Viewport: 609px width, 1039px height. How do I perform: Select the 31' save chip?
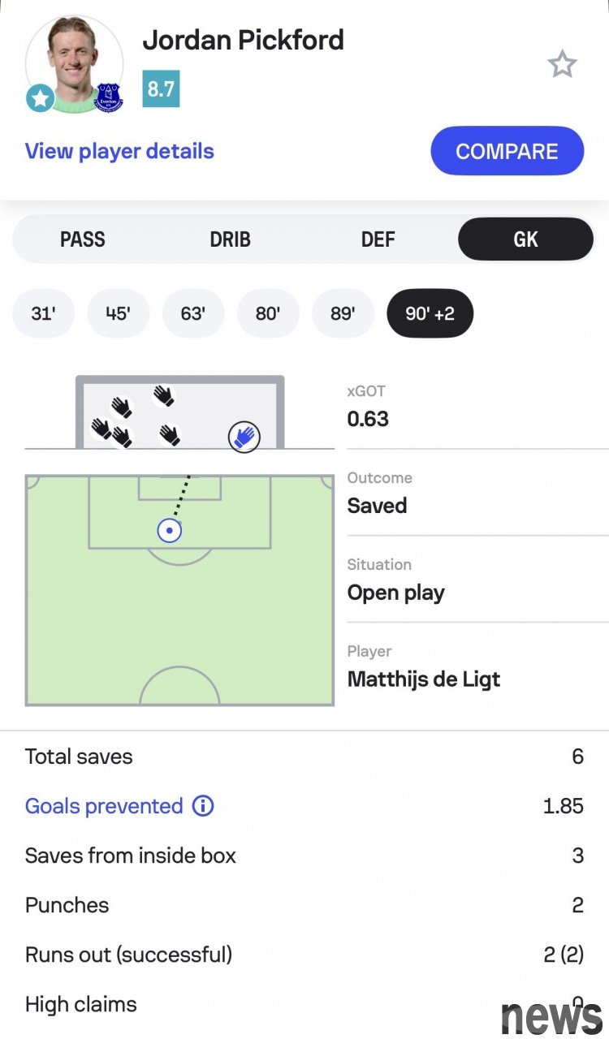pyautogui.click(x=43, y=313)
